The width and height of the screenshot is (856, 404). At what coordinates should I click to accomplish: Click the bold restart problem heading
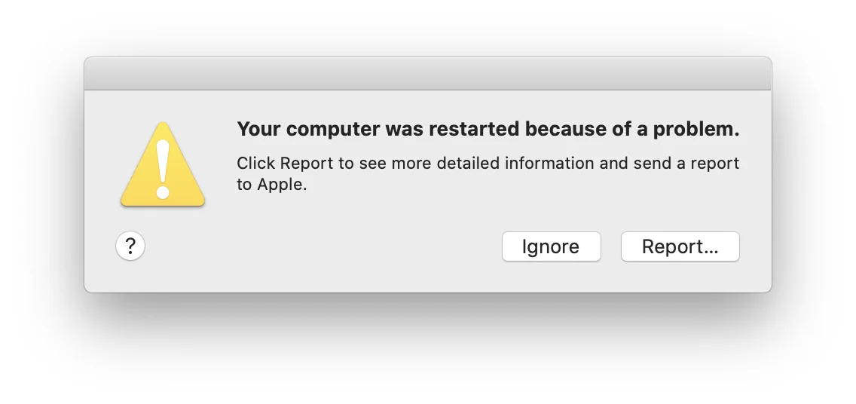coord(488,130)
